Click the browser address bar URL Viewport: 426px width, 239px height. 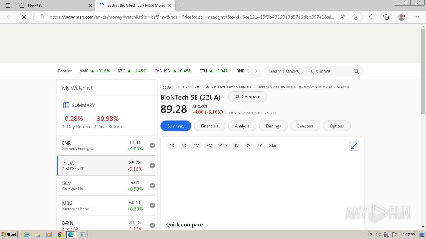(x=192, y=17)
